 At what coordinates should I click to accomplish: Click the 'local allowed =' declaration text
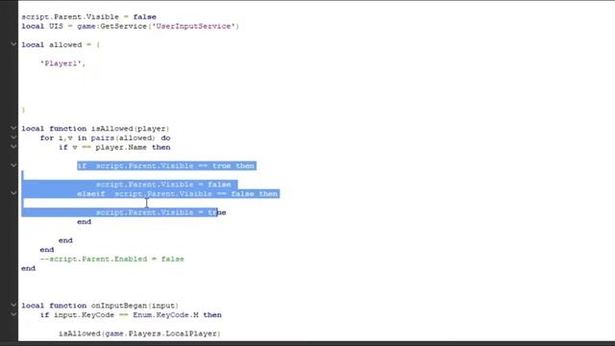point(61,45)
